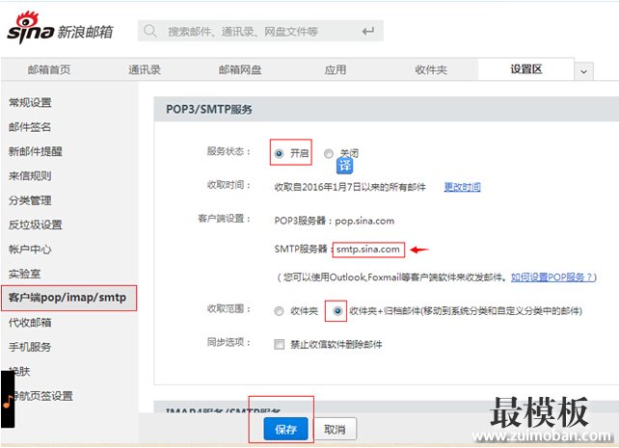This screenshot has height=448, width=619.
Task: Click the enter arrow in search box
Action: coord(368,31)
